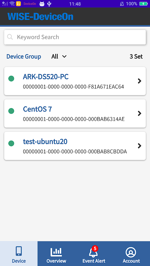
Task: Open test-ubuntu20 details chevron
Action: tap(139, 146)
